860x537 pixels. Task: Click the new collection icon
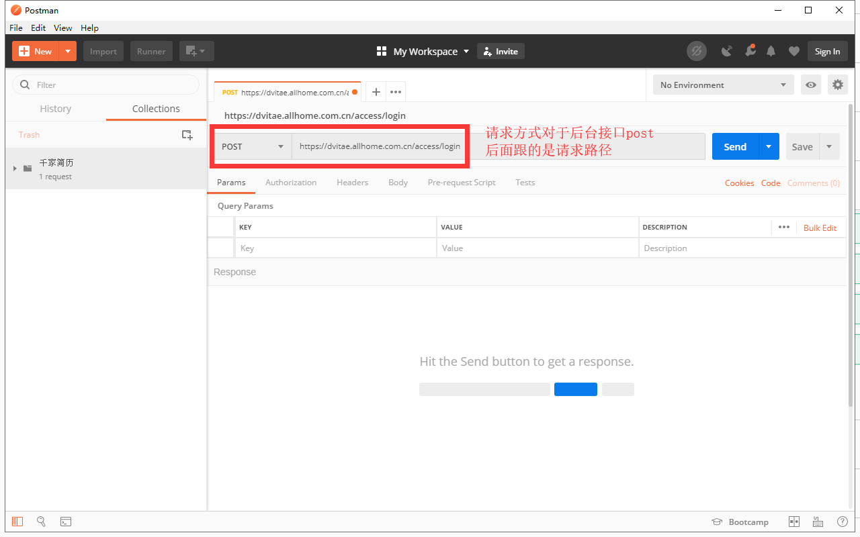coord(187,135)
